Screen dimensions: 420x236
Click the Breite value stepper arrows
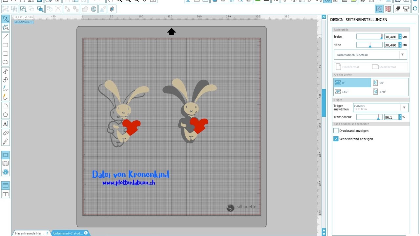click(x=400, y=37)
